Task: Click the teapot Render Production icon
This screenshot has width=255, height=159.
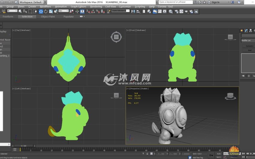Action: 186,11
